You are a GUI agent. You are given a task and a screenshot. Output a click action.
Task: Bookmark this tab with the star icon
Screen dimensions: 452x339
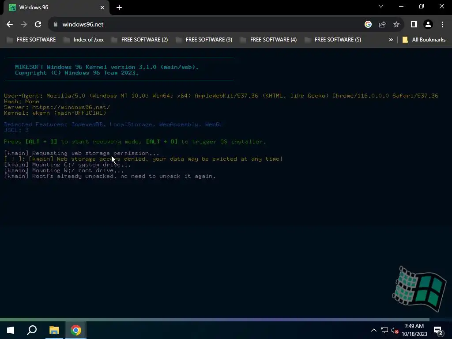point(396,25)
